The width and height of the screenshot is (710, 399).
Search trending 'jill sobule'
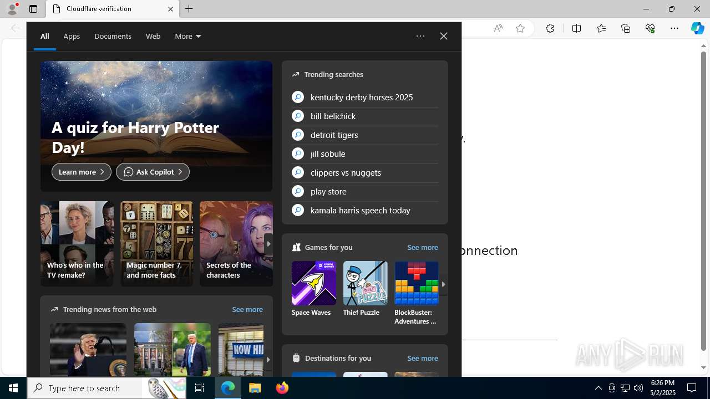click(365, 154)
